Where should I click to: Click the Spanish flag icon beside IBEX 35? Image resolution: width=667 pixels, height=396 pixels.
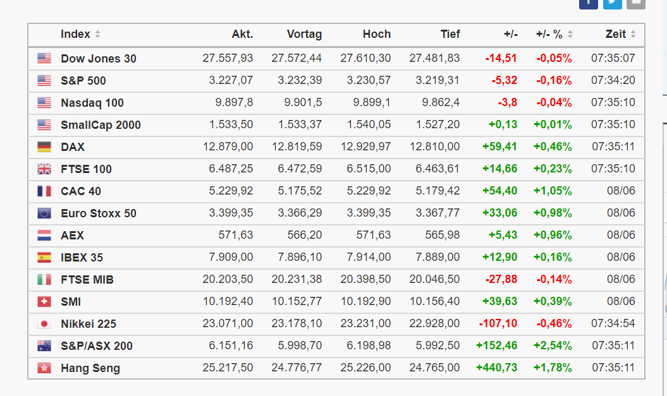coord(44,258)
